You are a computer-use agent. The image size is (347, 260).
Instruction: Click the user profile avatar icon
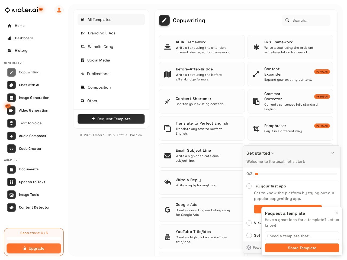point(59,10)
